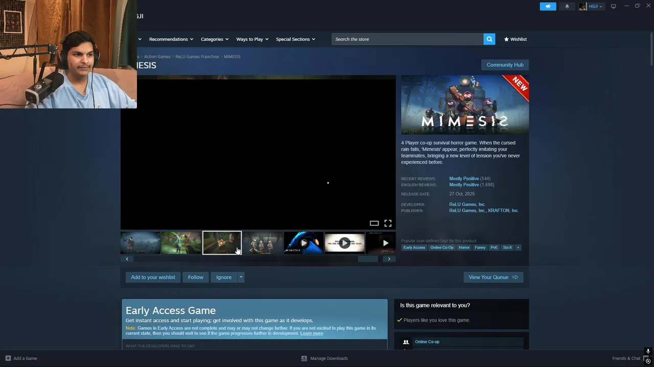Open the ReLU Games Franchise breadcrumb
This screenshot has height=367, width=654.
coord(197,57)
